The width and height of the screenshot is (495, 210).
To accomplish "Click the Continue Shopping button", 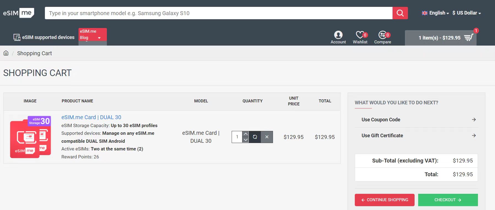I will point(385,200).
